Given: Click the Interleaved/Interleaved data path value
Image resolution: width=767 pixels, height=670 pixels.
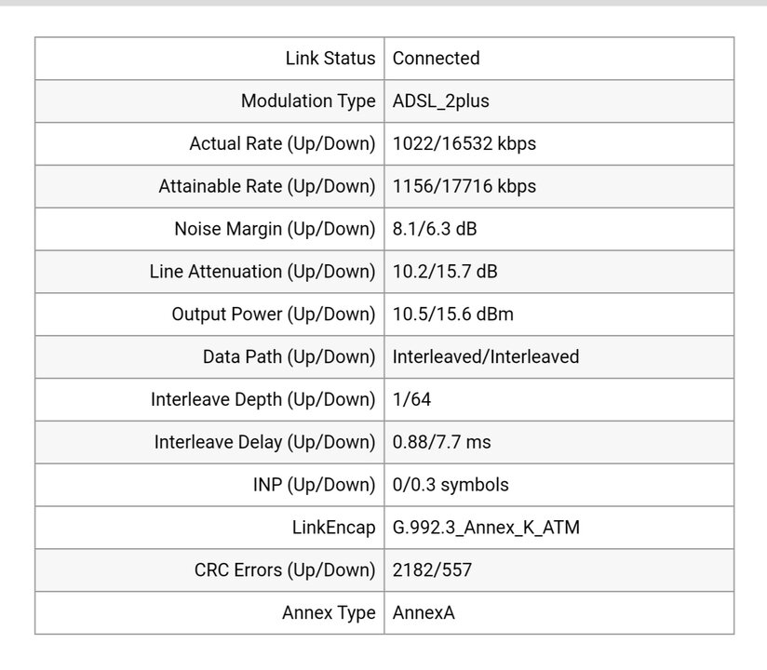Looking at the screenshot, I should pos(486,356).
